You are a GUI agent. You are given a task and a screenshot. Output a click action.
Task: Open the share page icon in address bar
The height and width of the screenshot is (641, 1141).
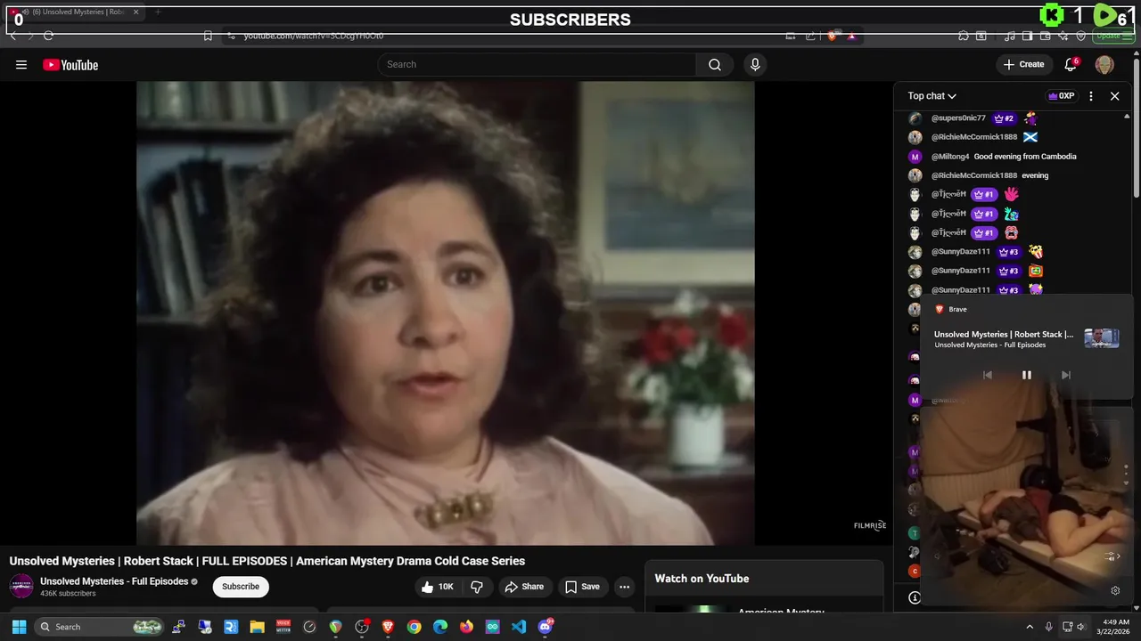coord(810,36)
